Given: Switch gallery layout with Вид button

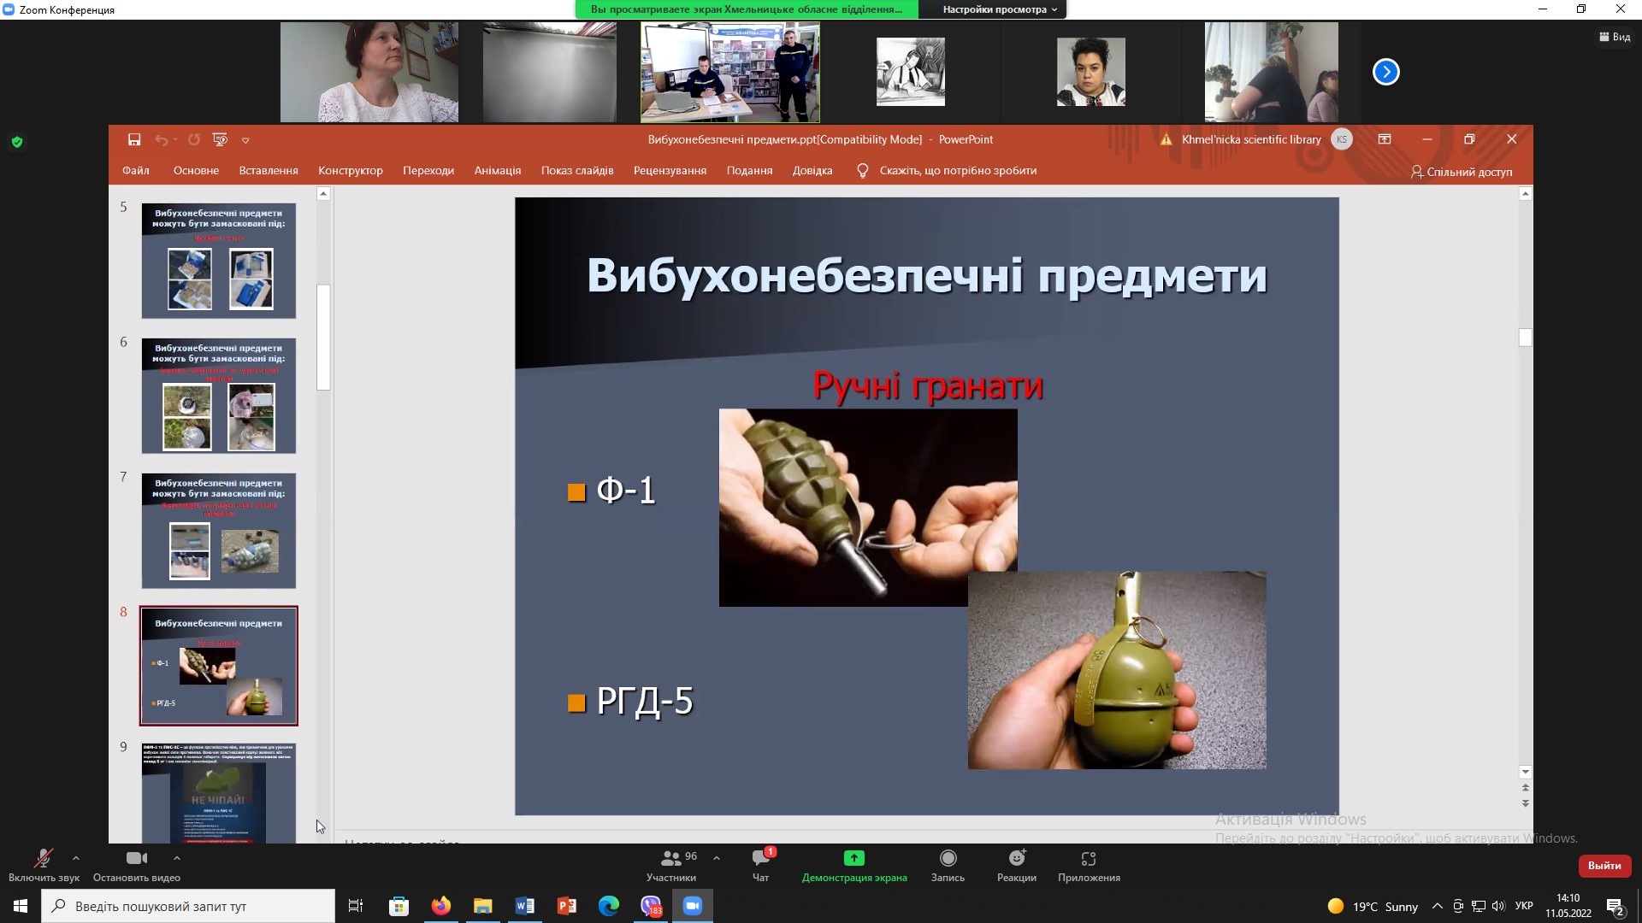Looking at the screenshot, I should [1615, 37].
